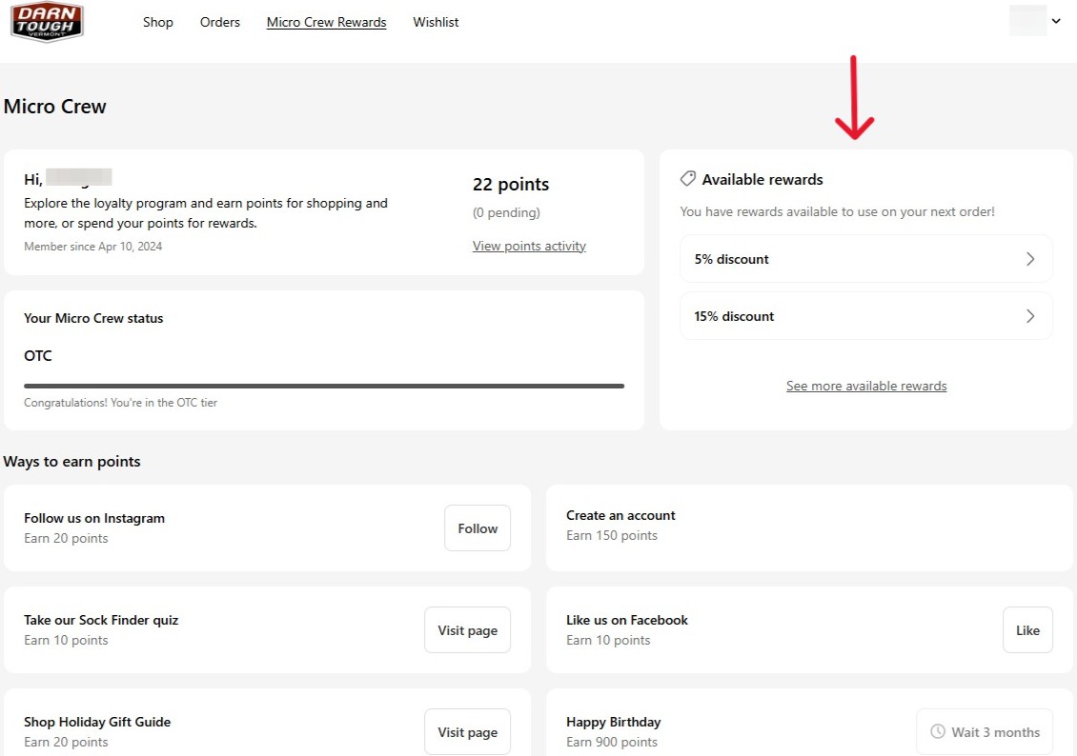Select the 15% discount reward text
1077x756 pixels.
tap(734, 315)
